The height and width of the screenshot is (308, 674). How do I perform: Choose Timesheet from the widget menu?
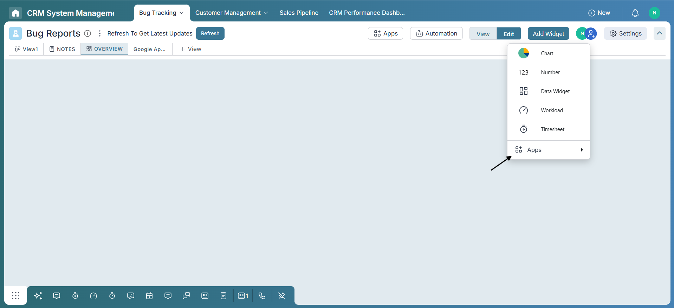[x=549, y=129]
